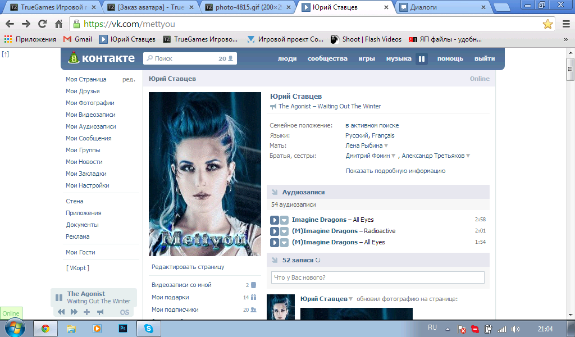Reload the page in Chrome
Image resolution: width=575 pixels, height=337 pixels.
pos(42,24)
